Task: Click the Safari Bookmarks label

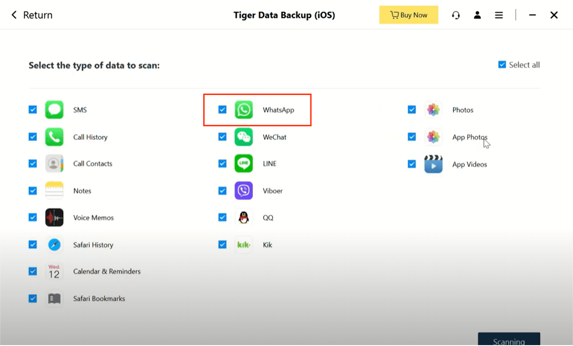Action: click(99, 299)
